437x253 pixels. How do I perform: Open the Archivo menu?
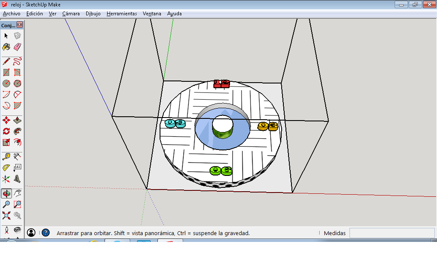click(x=12, y=14)
